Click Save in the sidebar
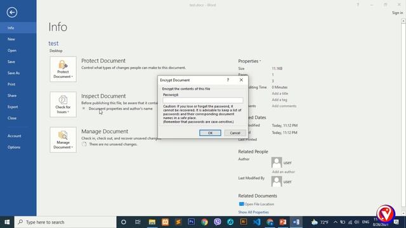Screen dimensions: 406x228 (18, 61)
